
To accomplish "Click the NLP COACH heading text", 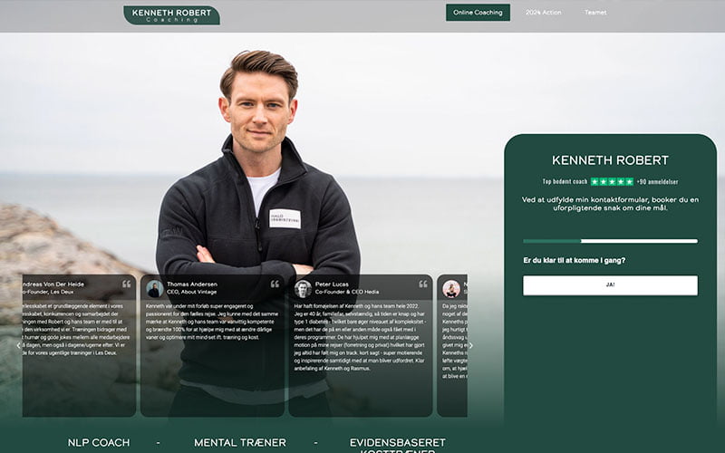I will [99, 443].
